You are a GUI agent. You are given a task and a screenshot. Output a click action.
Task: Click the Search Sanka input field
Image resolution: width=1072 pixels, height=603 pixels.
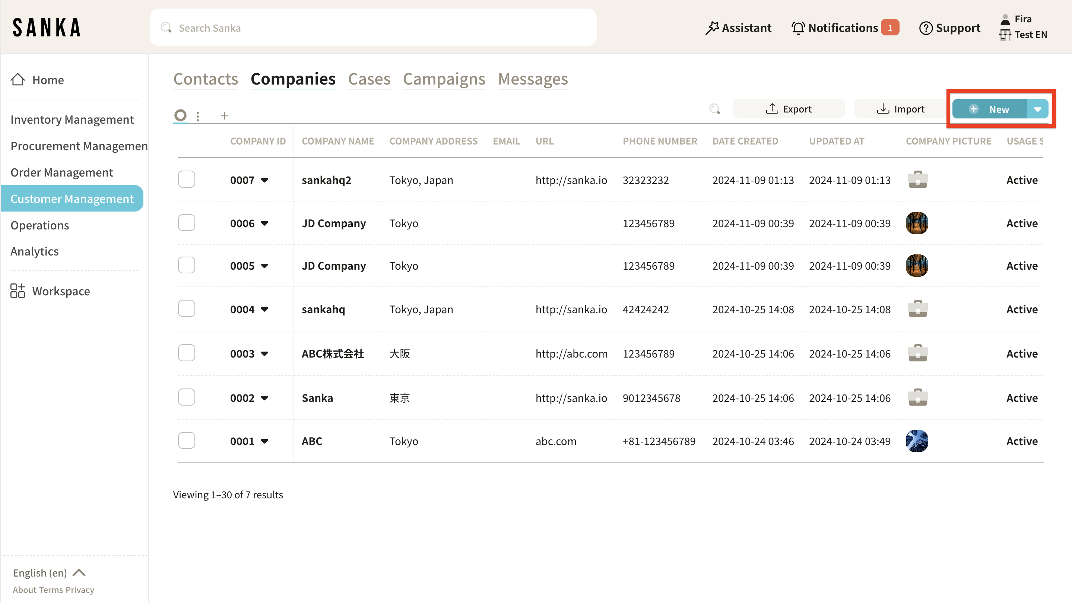[373, 28]
